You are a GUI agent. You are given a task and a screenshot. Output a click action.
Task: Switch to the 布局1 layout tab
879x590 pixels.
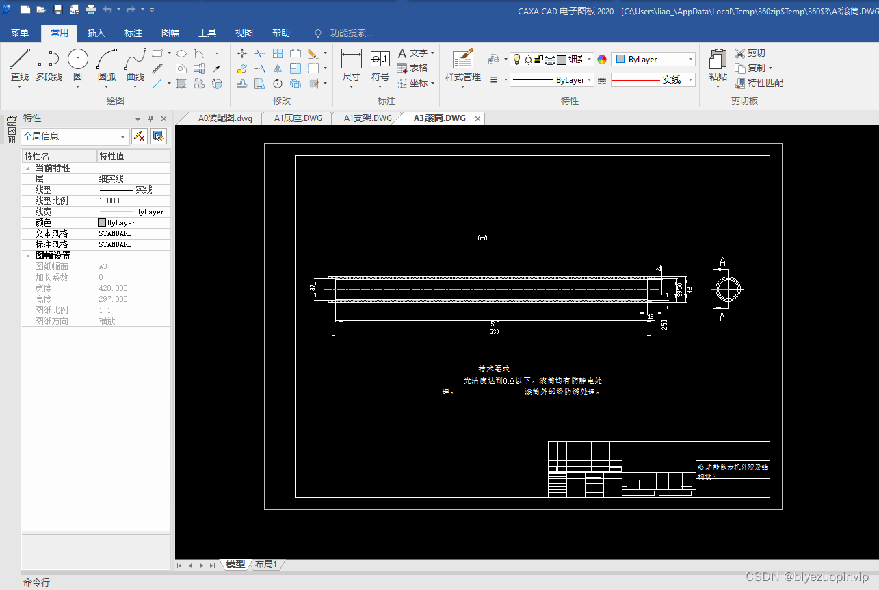[x=266, y=565]
